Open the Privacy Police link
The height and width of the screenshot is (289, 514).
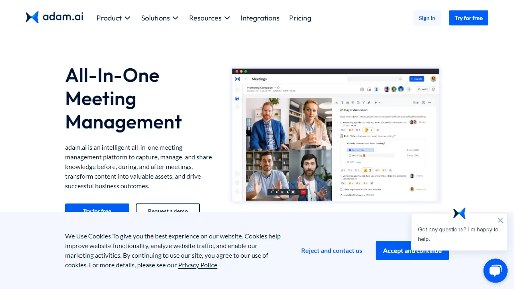coord(198,265)
